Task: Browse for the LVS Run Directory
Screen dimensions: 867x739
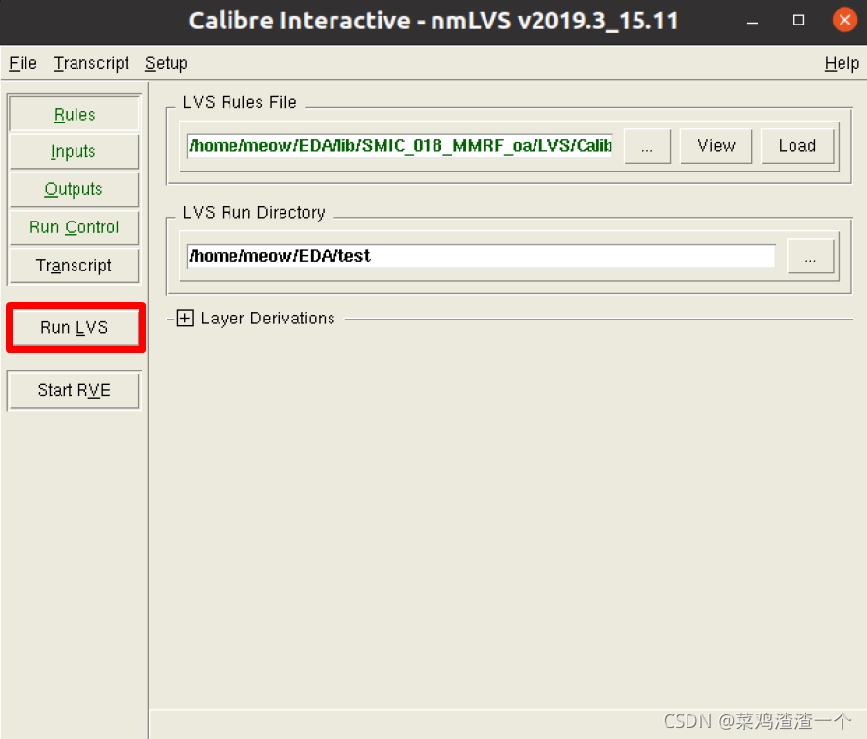Action: 811,256
